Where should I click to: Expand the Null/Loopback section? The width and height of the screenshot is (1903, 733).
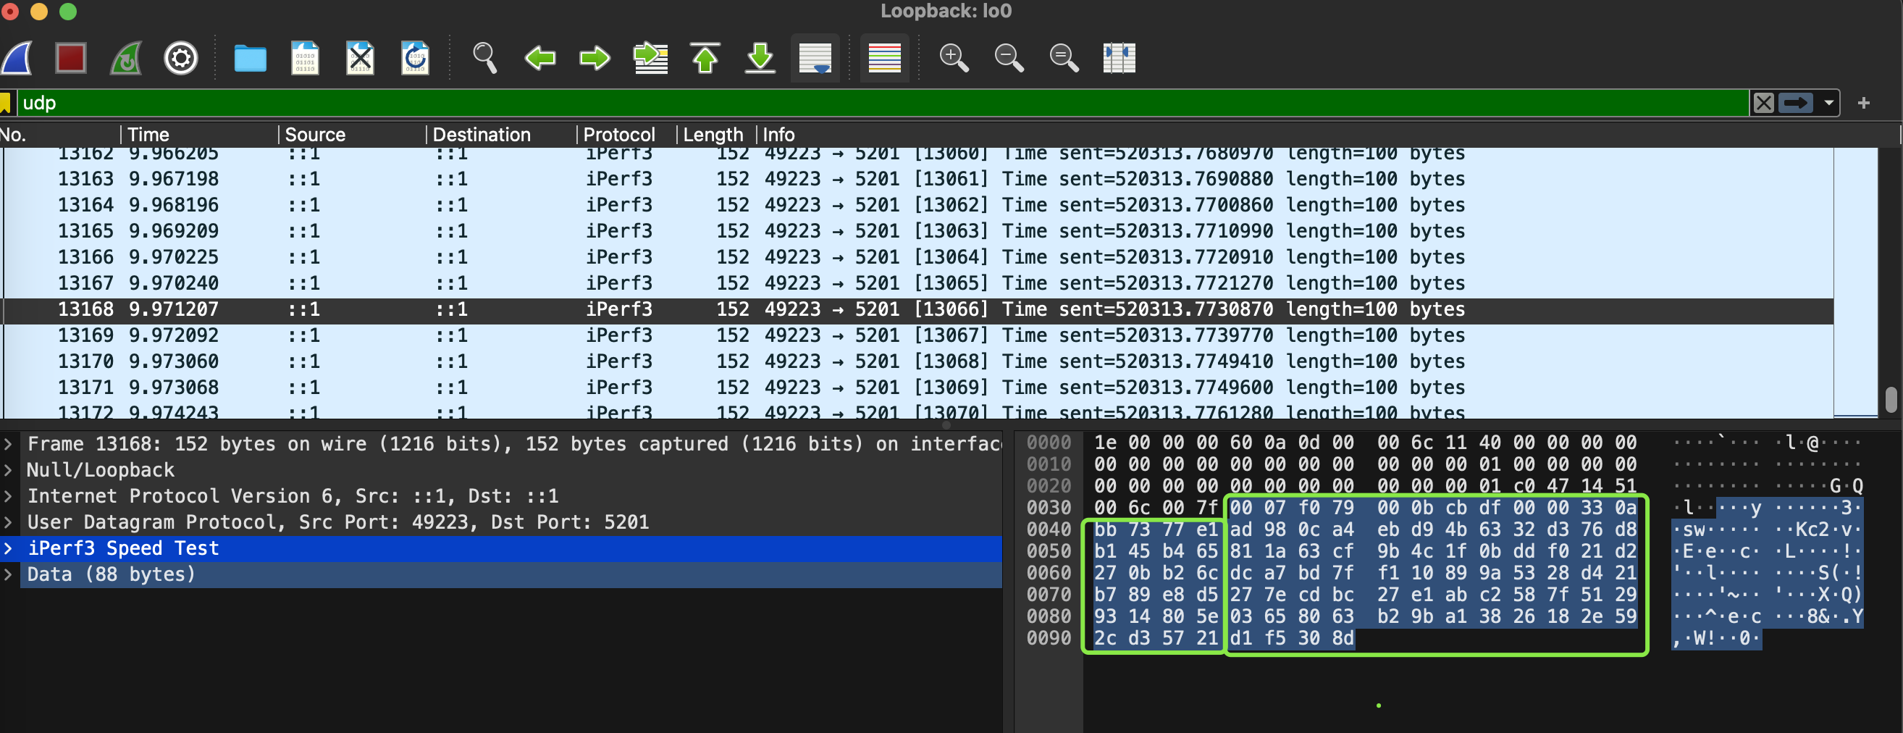click(x=8, y=470)
